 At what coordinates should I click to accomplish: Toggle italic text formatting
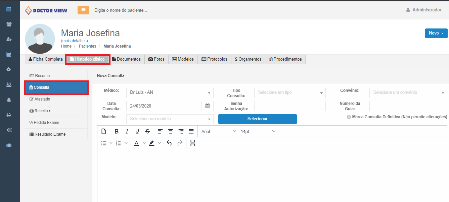point(127,131)
